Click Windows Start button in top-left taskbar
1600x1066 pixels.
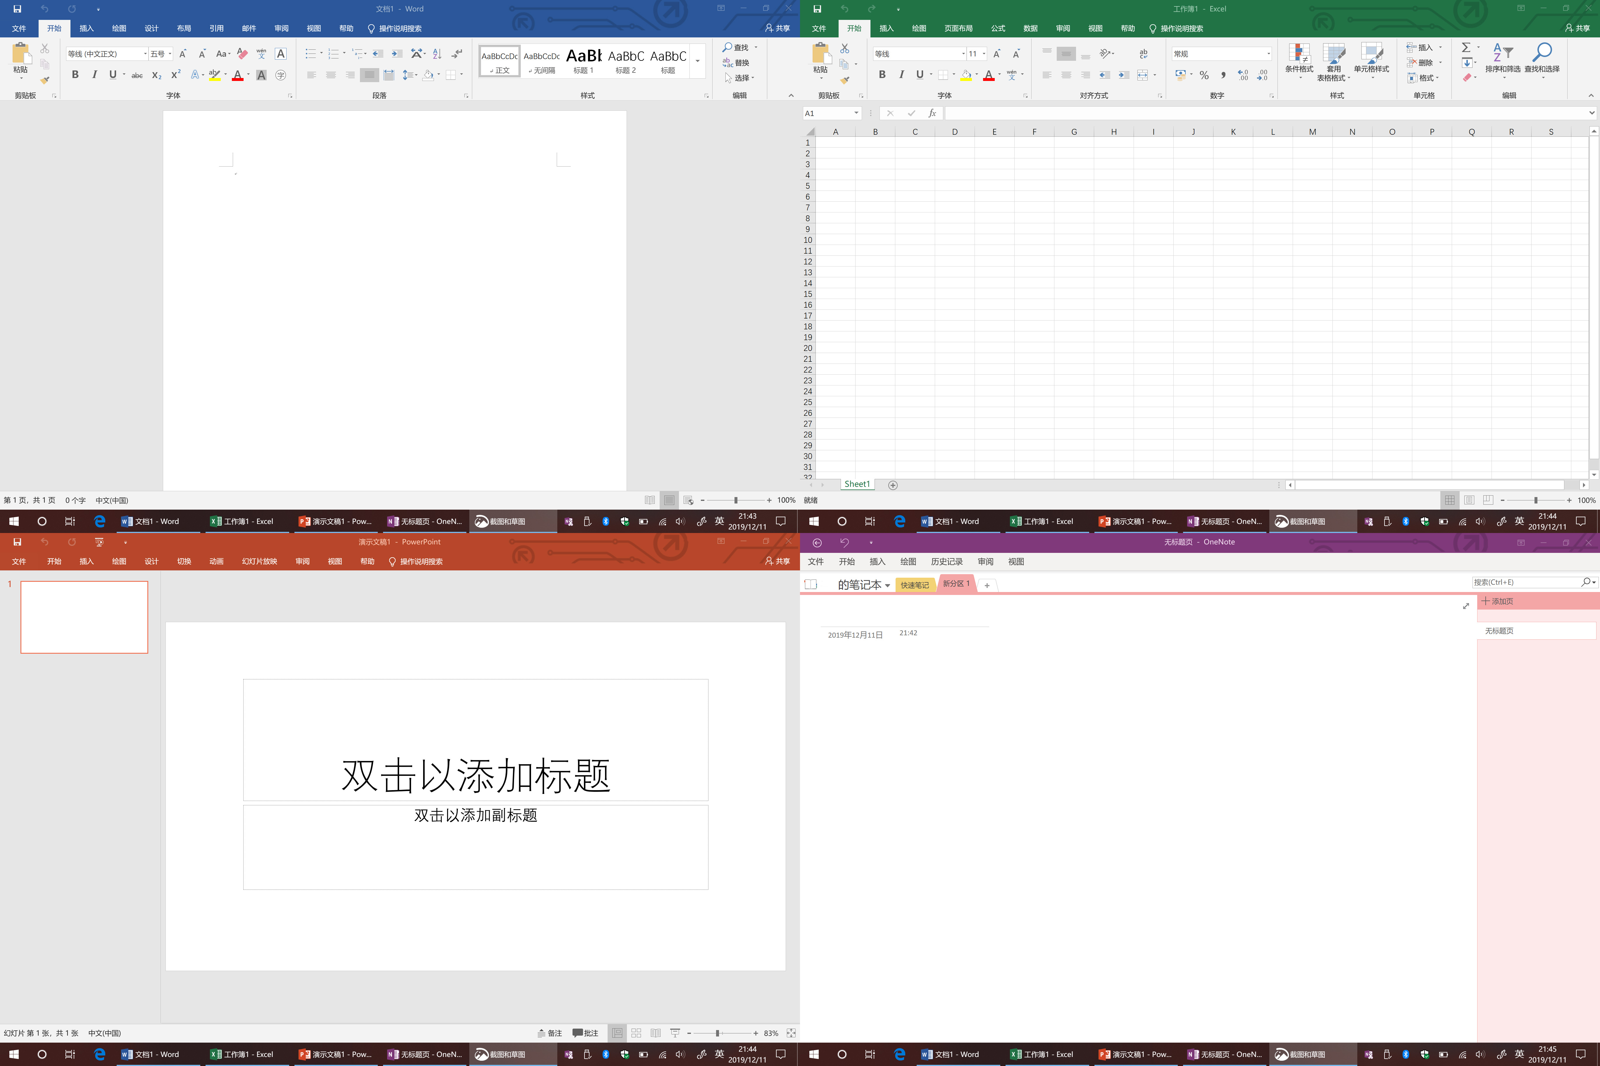point(14,521)
